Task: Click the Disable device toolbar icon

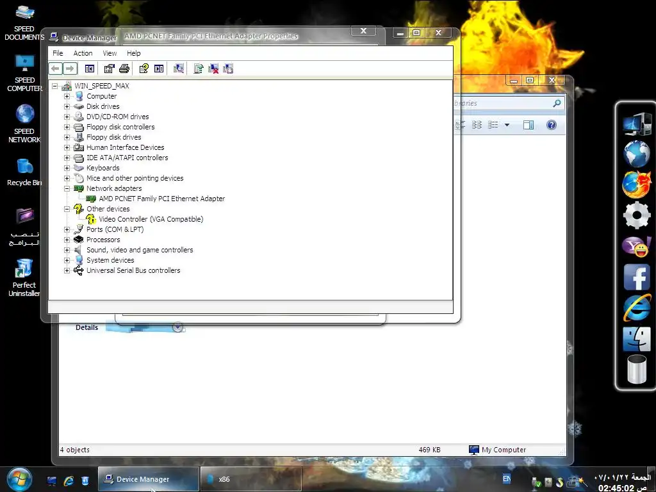Action: pyautogui.click(x=229, y=69)
